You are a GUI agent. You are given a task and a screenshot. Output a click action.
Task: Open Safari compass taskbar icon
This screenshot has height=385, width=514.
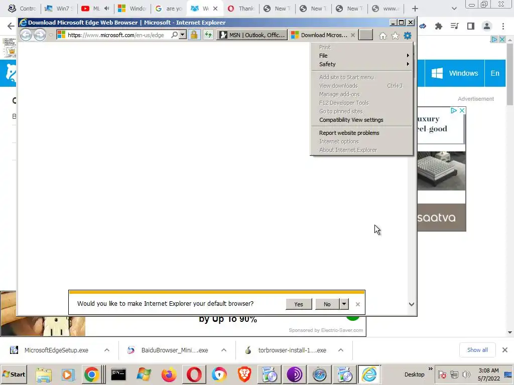click(319, 374)
